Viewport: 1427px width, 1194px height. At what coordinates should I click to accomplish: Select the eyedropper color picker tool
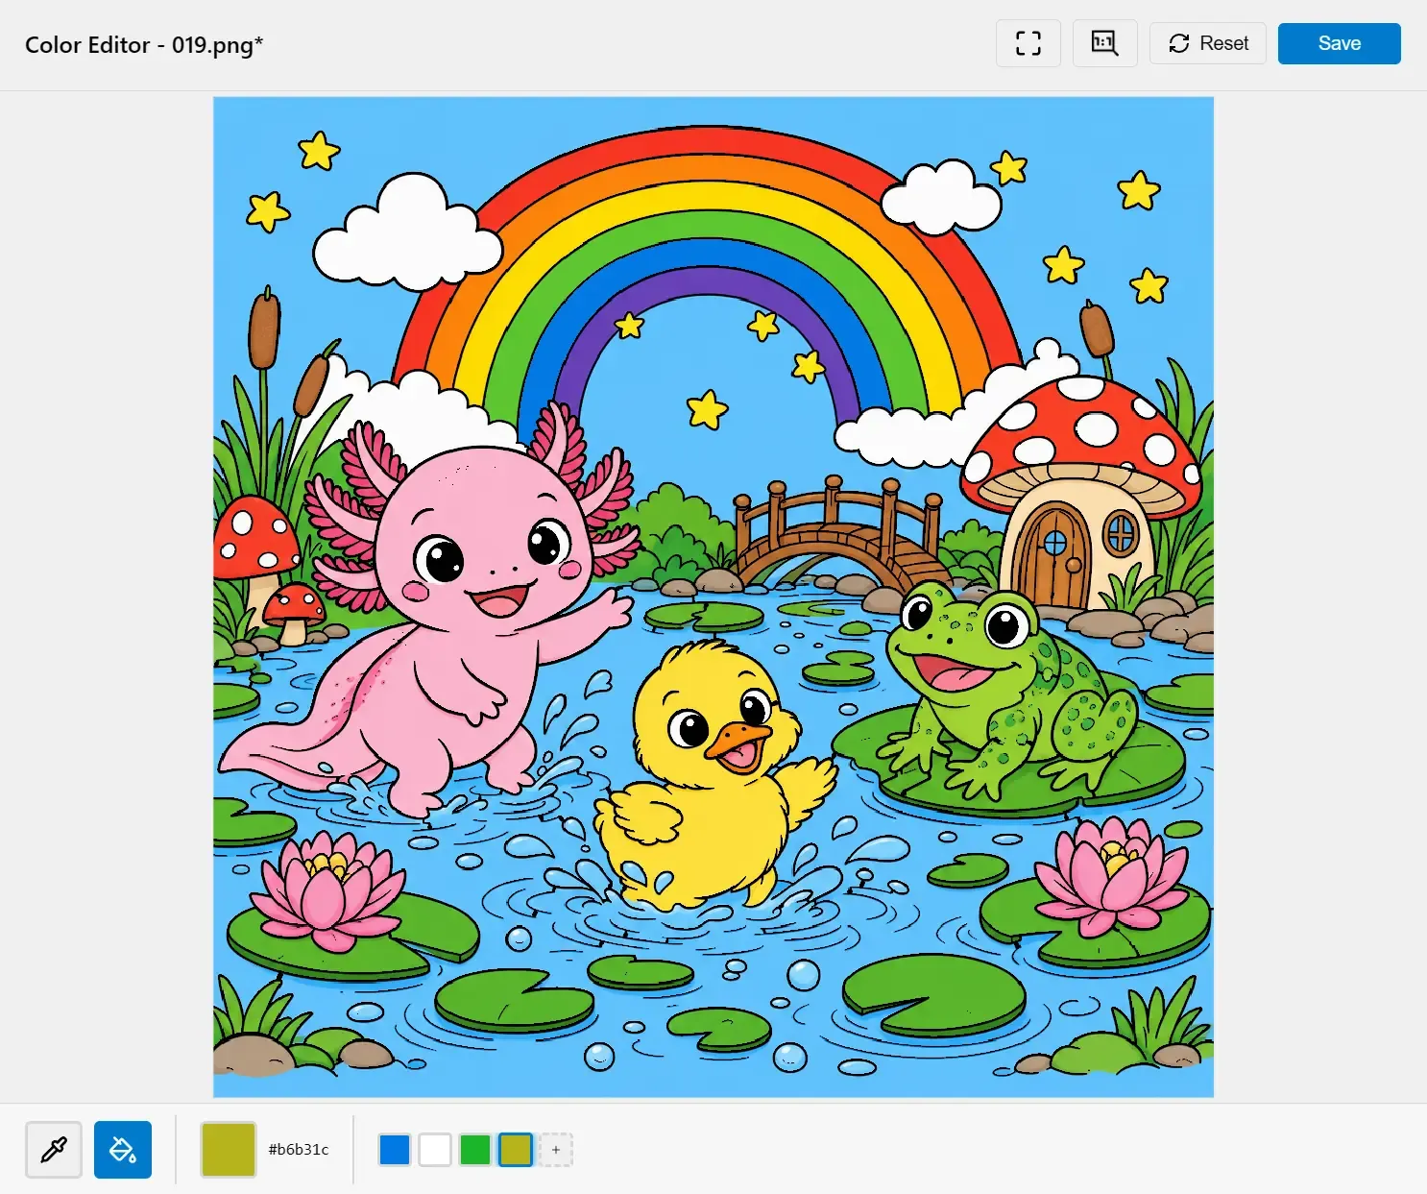[54, 1149]
